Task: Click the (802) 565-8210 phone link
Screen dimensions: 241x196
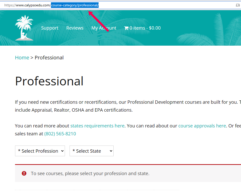Action: 60,134
